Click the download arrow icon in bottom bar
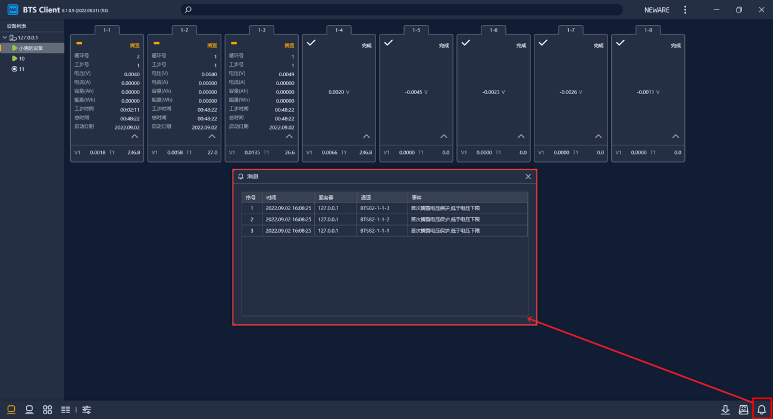Viewport: 773px width, 419px height. pyautogui.click(x=725, y=409)
